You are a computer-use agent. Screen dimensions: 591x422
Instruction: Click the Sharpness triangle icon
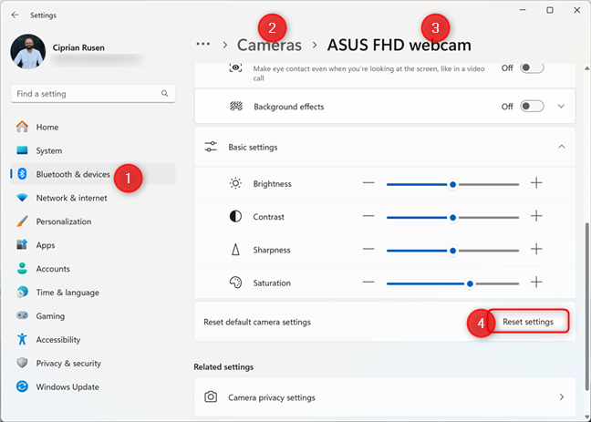click(235, 250)
